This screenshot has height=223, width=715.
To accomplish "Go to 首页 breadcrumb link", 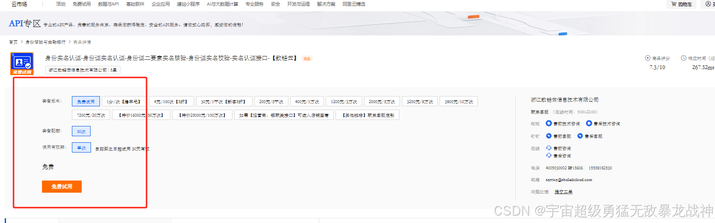I will point(13,42).
